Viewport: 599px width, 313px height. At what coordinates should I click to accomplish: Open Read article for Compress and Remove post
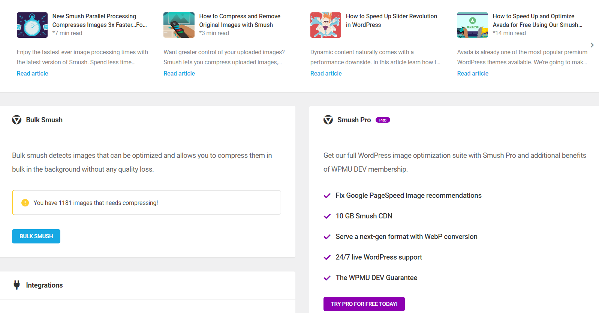tap(179, 73)
